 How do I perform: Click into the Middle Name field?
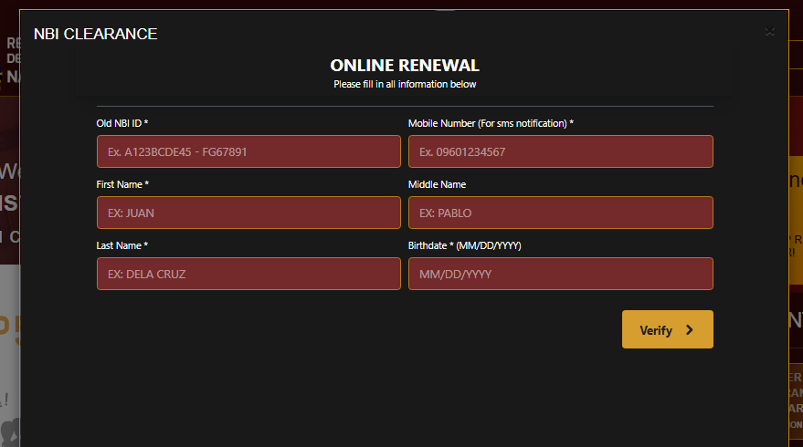tap(560, 213)
